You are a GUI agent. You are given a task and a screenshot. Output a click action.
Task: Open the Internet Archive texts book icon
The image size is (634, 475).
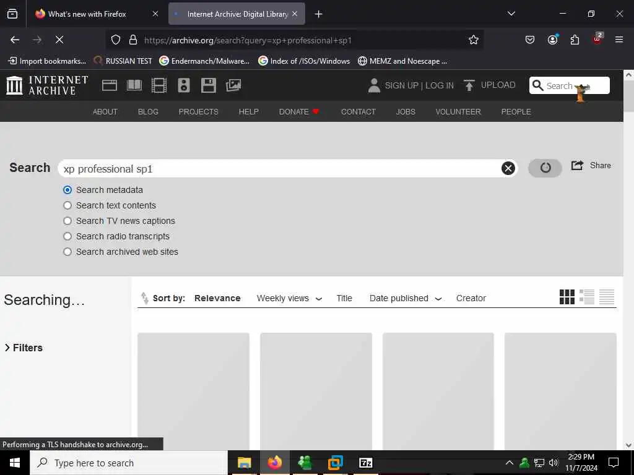point(134,85)
